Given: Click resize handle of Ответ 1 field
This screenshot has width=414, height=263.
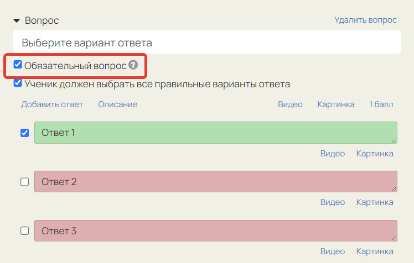Looking at the screenshot, I should tap(394, 140).
